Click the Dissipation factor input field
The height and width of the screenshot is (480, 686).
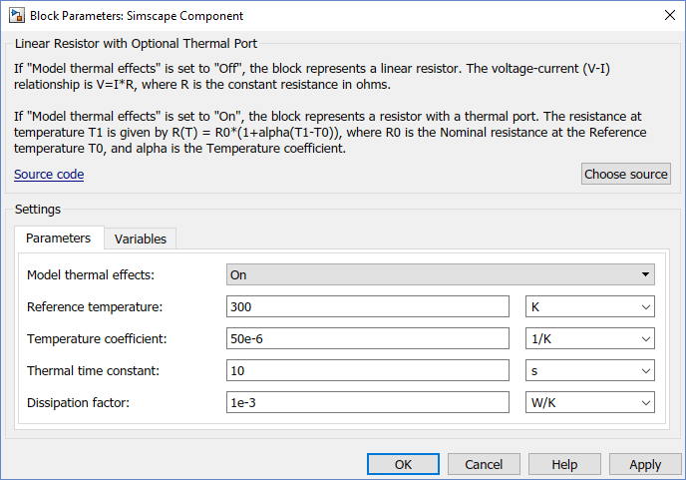368,402
